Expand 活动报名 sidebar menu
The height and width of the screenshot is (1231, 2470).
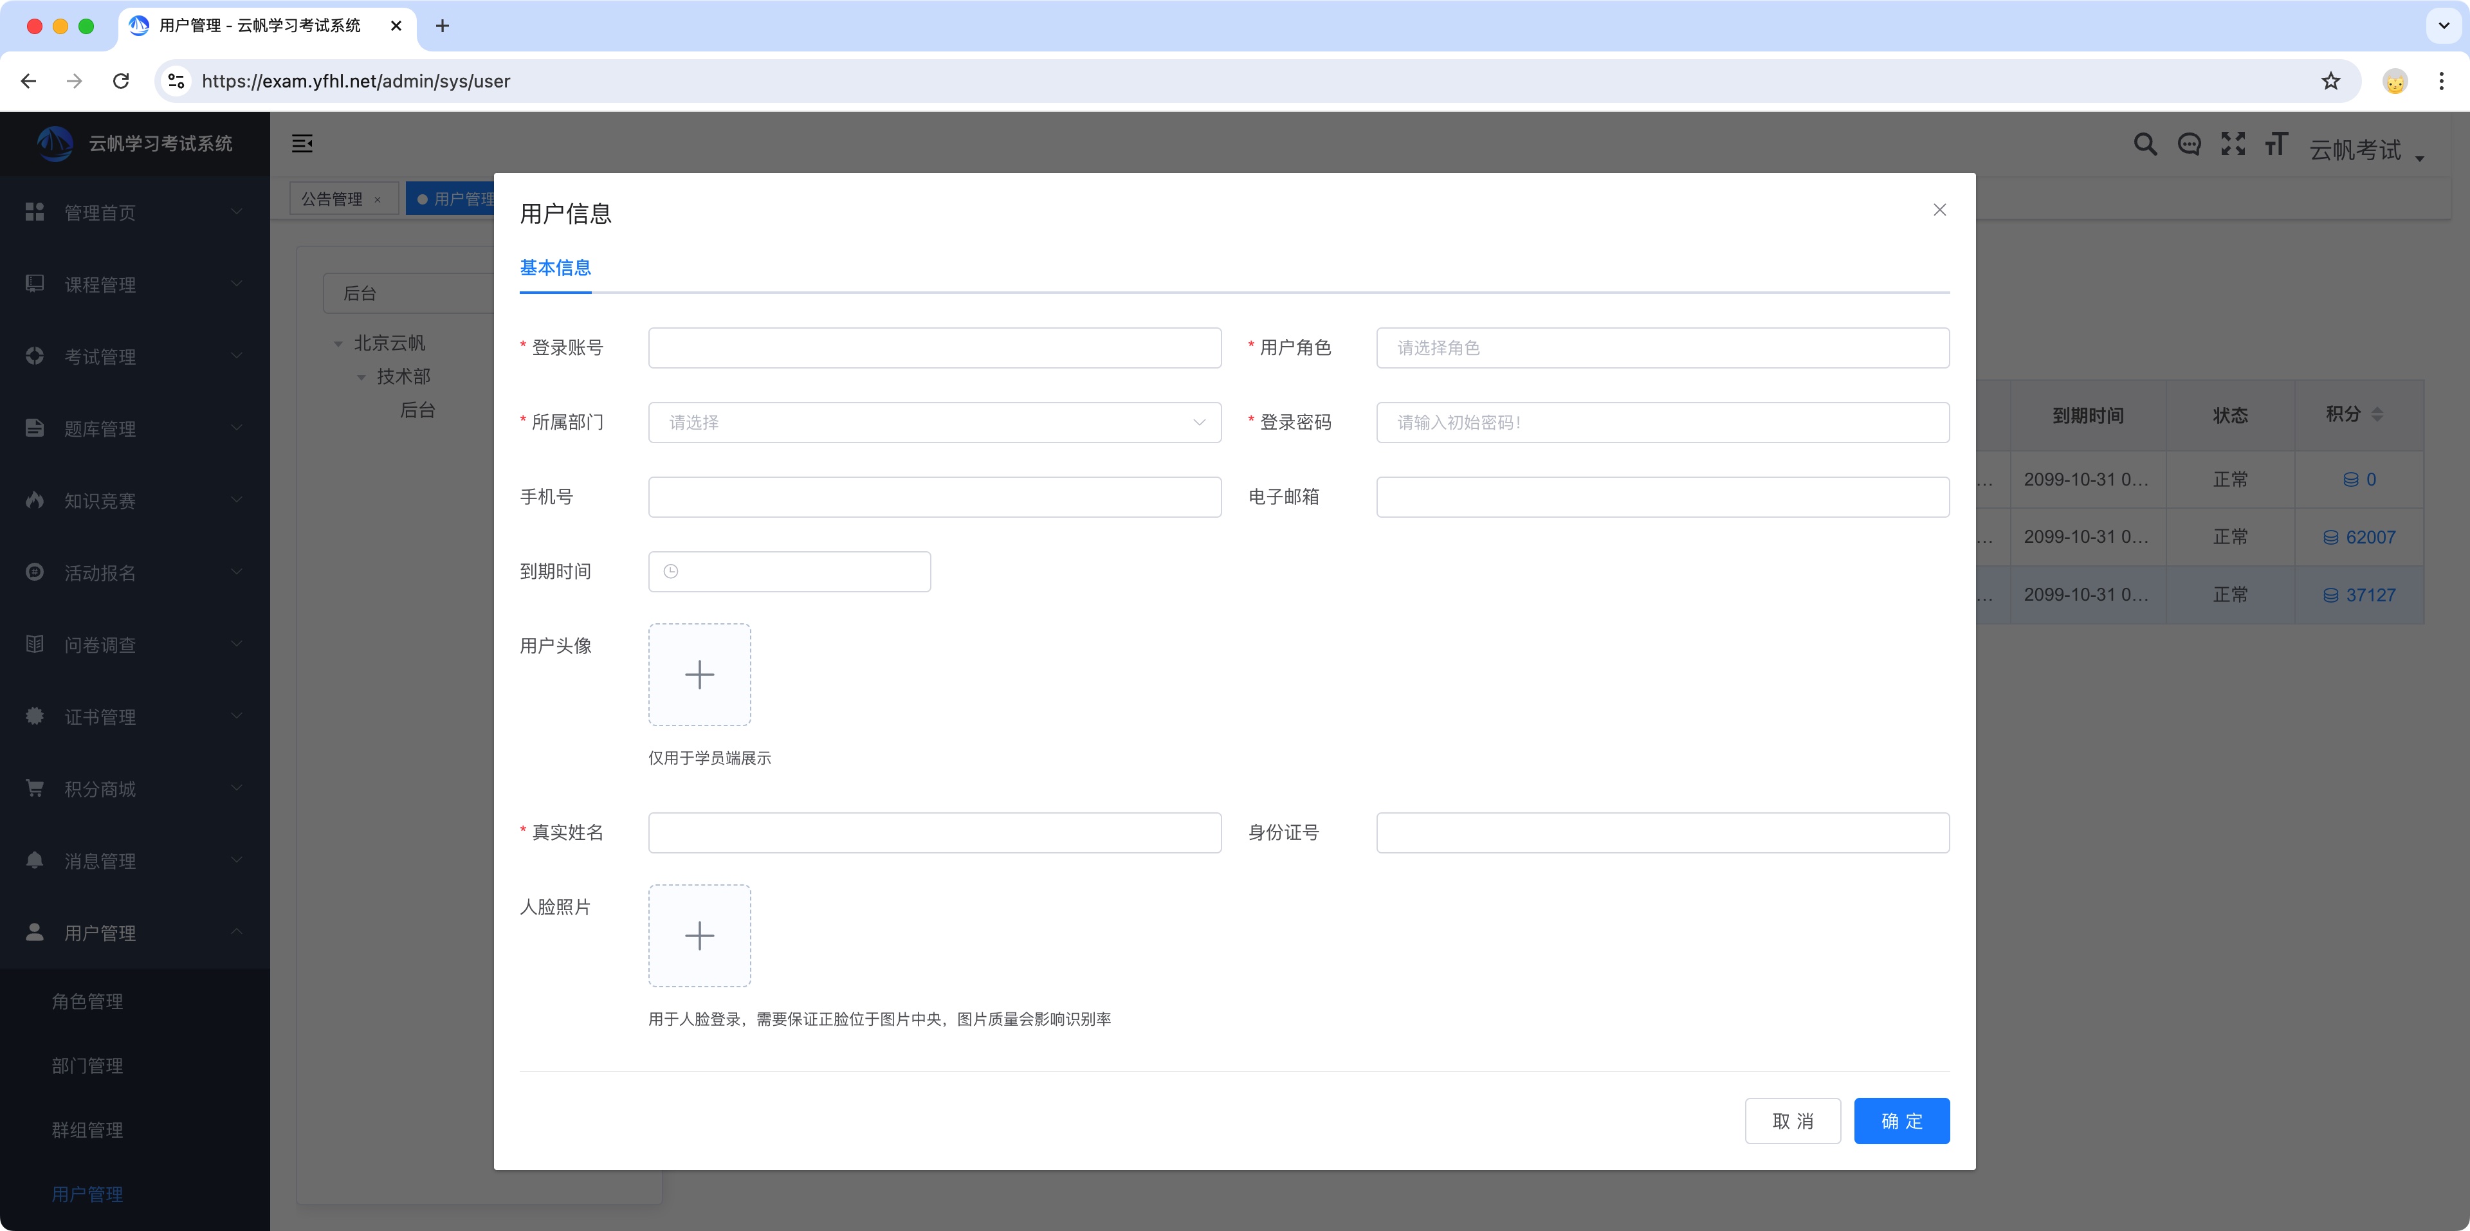[x=134, y=572]
